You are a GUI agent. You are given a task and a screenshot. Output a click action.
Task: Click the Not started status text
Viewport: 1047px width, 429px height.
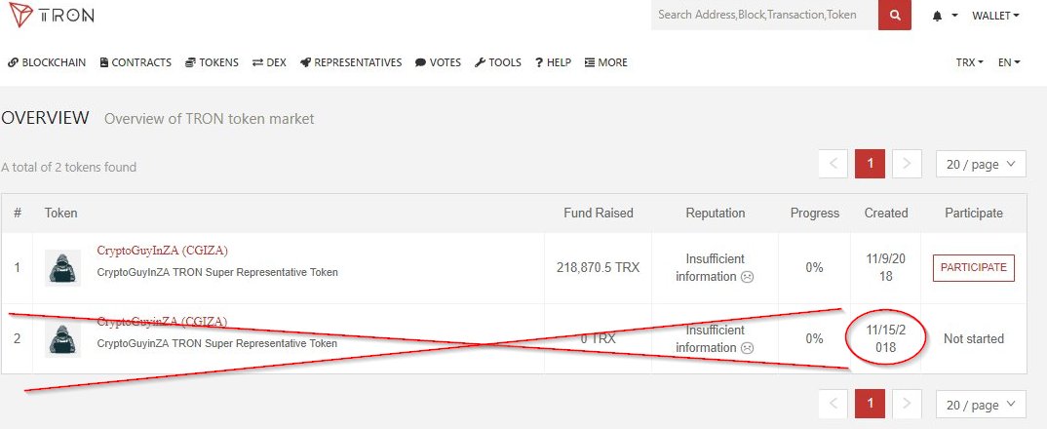tap(974, 338)
